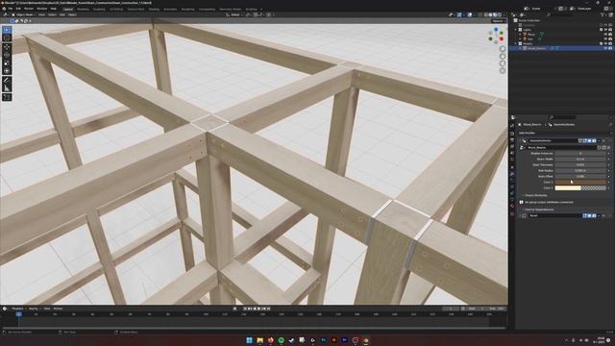Toggle camera view gizmo icon
This screenshot has width=615, height=346.
503,63
